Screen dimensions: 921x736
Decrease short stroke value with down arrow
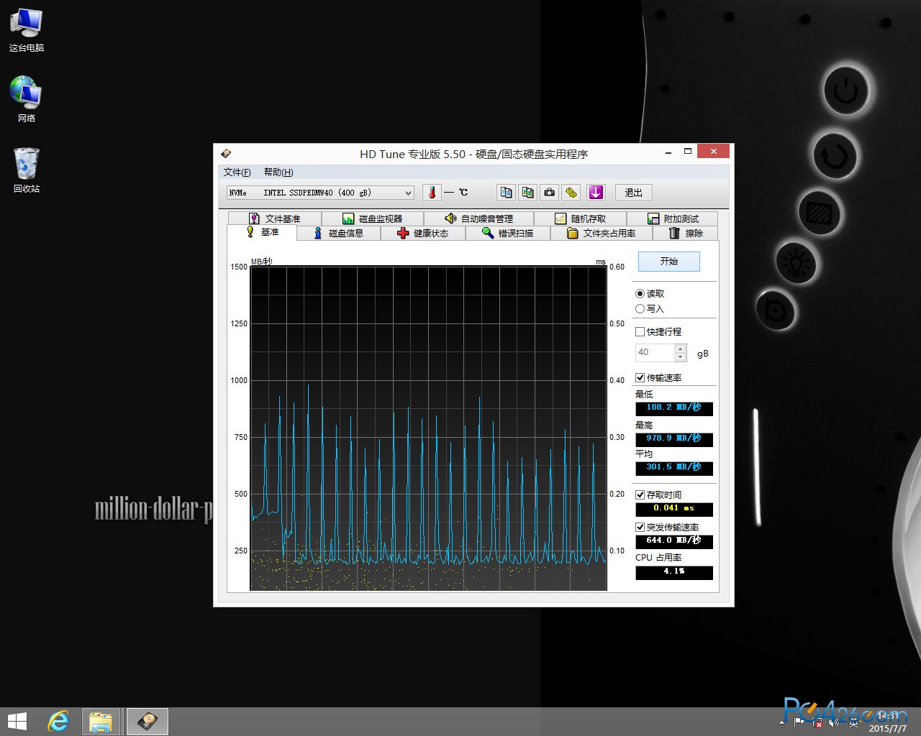coord(681,356)
